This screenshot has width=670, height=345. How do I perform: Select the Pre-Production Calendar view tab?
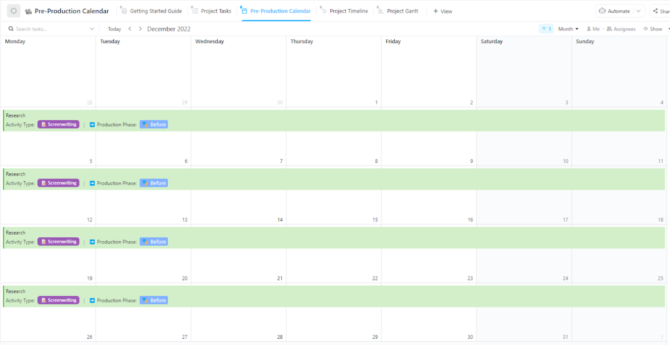point(276,11)
